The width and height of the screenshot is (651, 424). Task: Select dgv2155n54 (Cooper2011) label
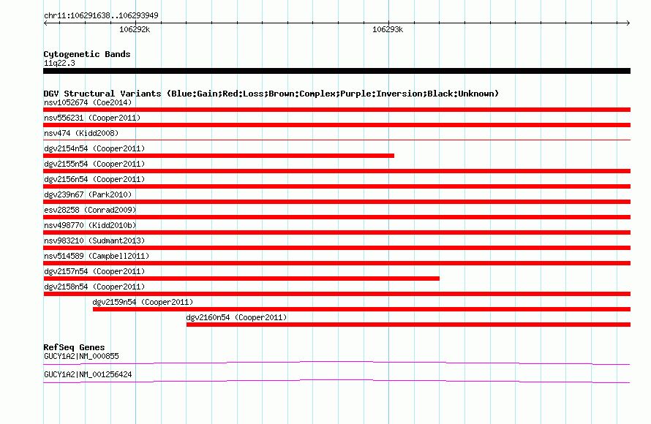click(94, 164)
